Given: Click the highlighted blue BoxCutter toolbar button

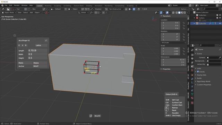Looking at the screenshot, I should tap(134, 9).
